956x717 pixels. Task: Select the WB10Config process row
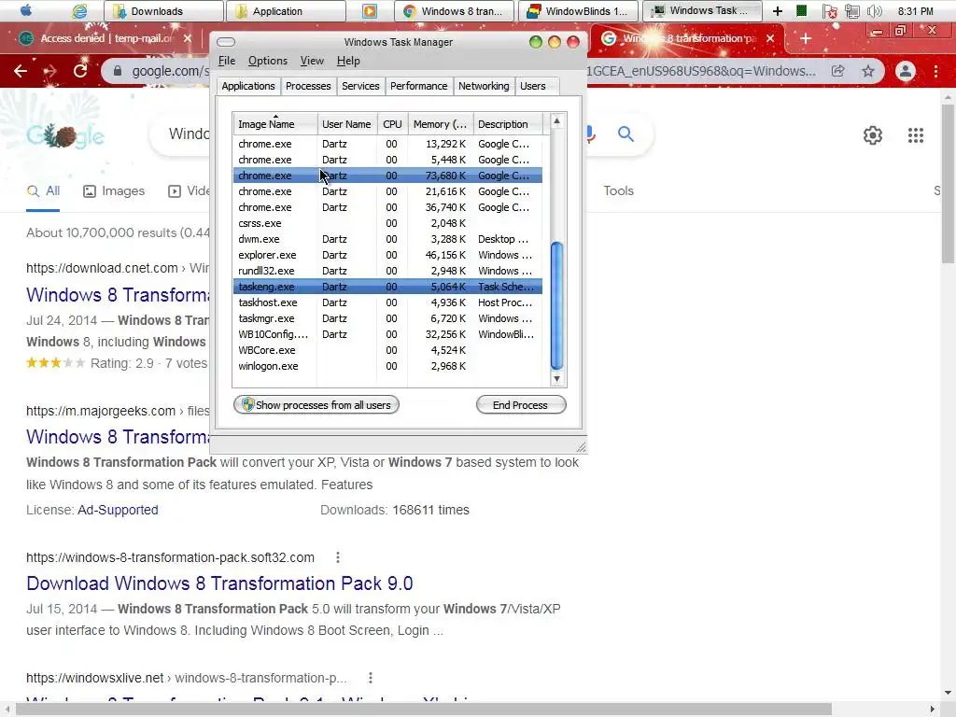[387, 334]
